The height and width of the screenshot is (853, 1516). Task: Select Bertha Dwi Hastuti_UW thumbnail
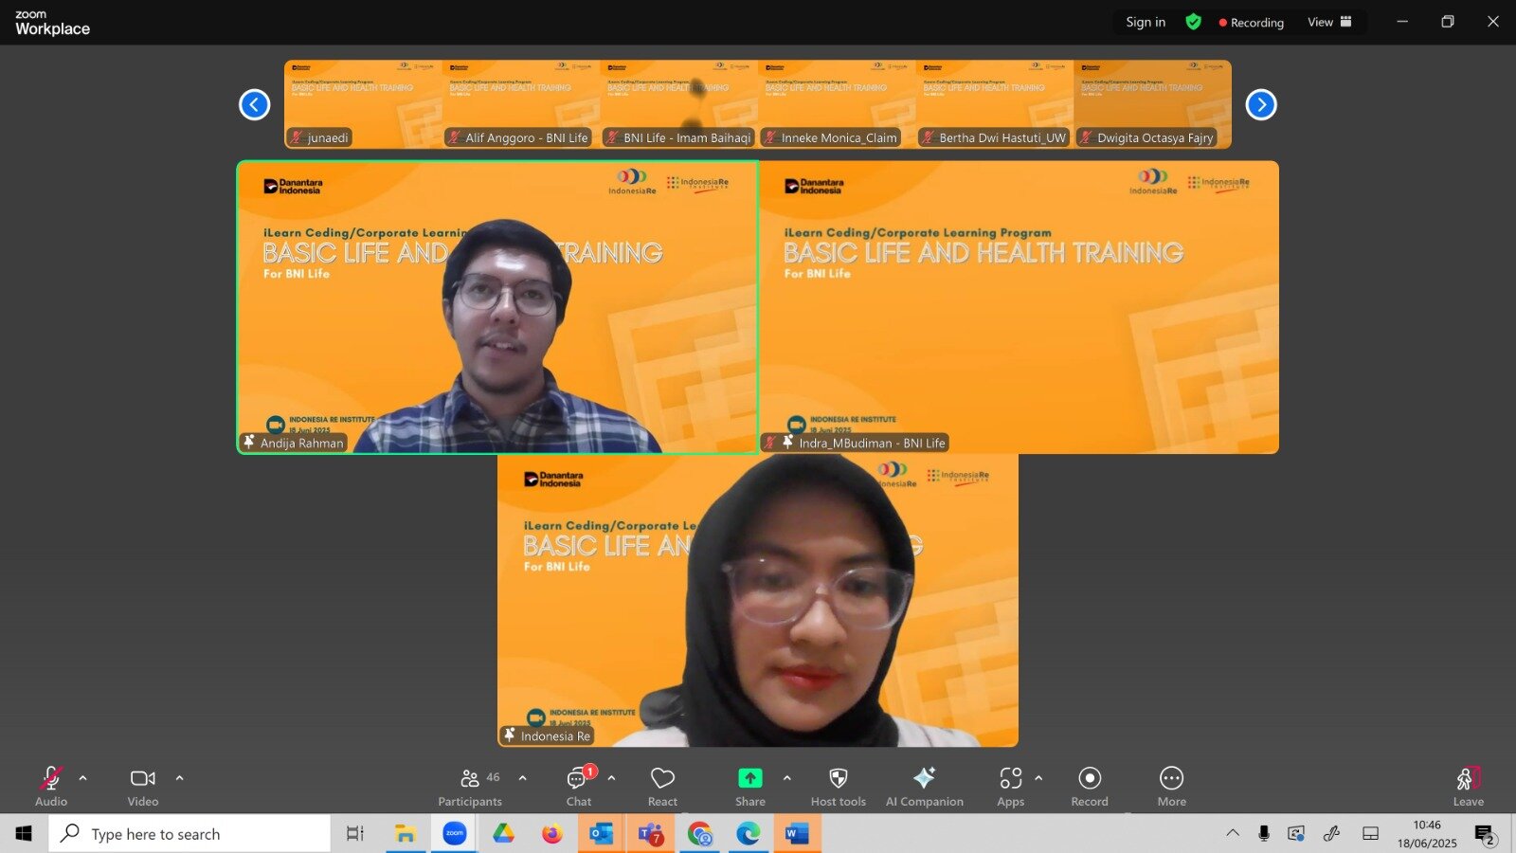click(x=995, y=104)
